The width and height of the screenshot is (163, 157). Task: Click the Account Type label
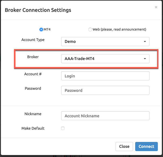tap(33, 40)
